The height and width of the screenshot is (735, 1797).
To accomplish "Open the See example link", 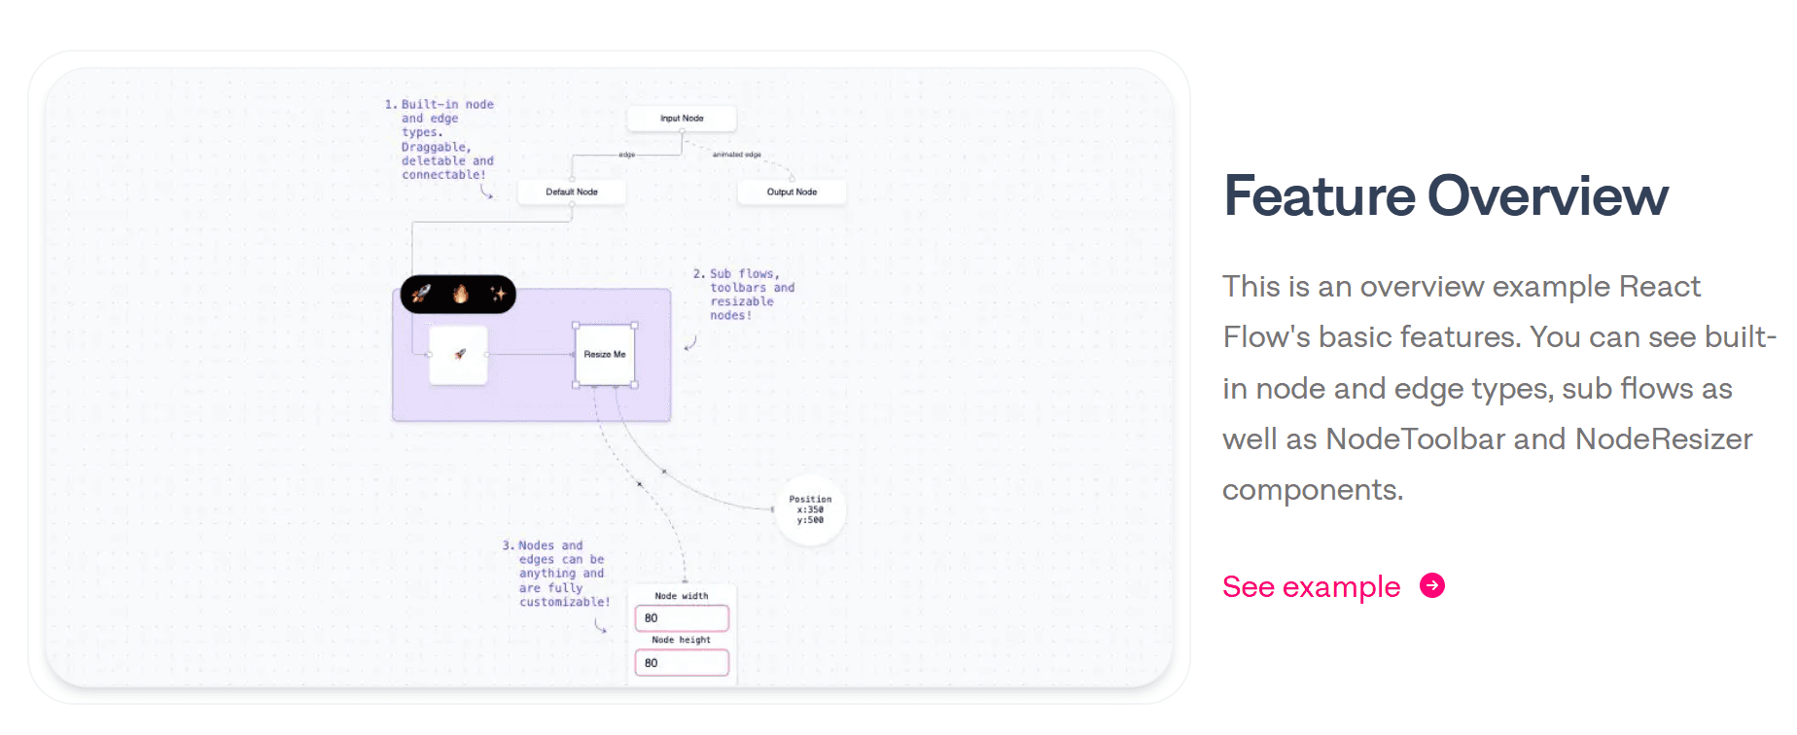I will click(1311, 586).
